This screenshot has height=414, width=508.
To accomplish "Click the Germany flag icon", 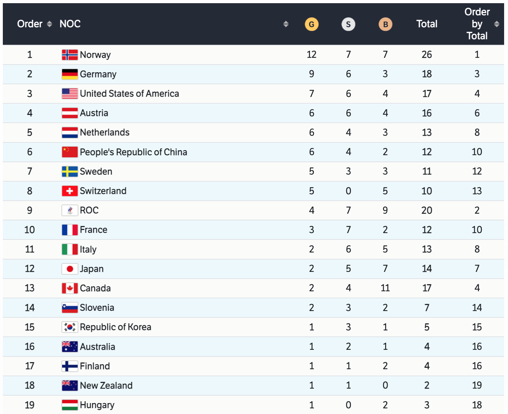I will tap(70, 74).
